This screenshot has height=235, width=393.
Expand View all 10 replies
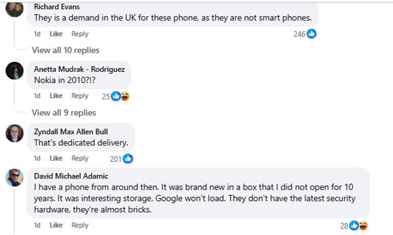[x=65, y=50]
